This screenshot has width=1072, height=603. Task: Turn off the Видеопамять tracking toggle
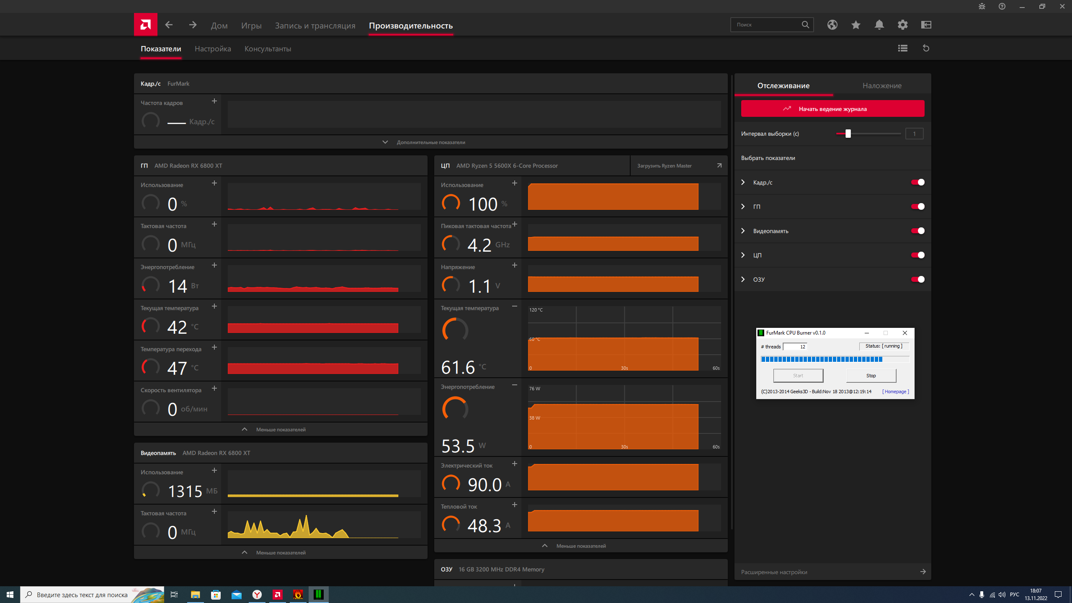(x=917, y=231)
